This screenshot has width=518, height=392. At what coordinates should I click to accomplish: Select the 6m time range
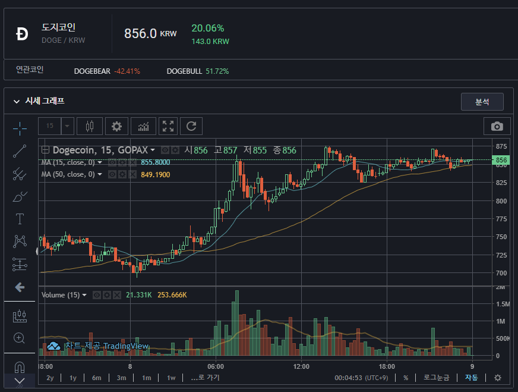coord(96,378)
